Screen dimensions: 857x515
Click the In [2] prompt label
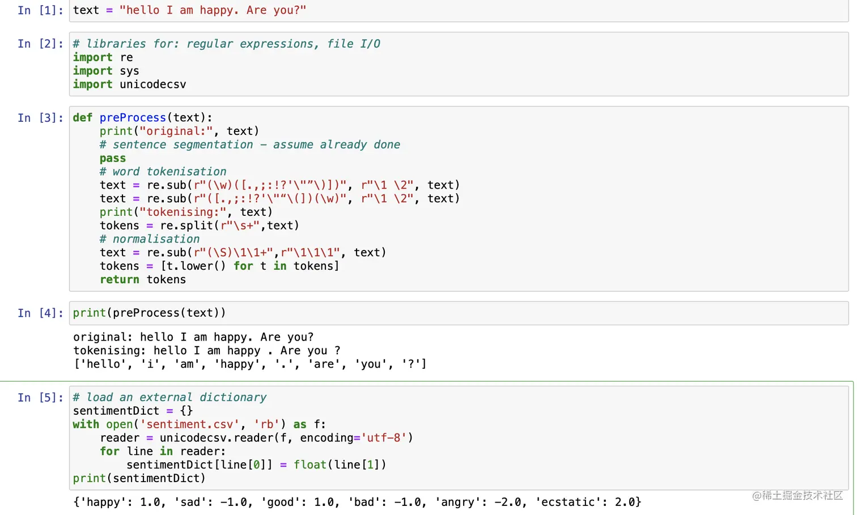[x=40, y=44]
